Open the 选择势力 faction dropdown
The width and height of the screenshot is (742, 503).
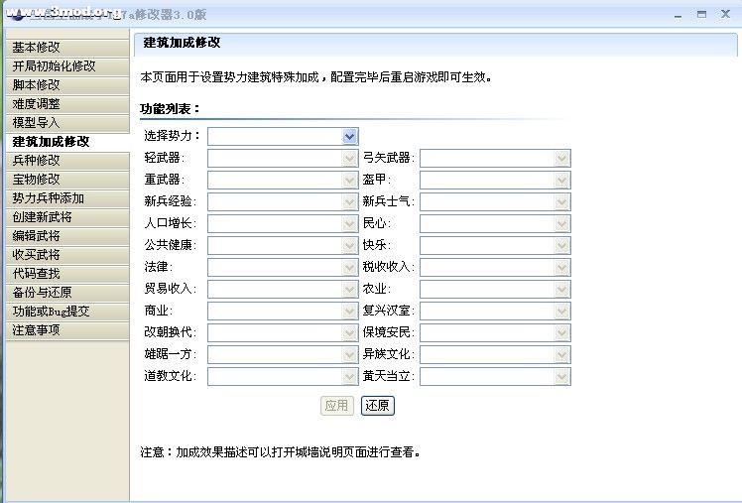pyautogui.click(x=282, y=136)
